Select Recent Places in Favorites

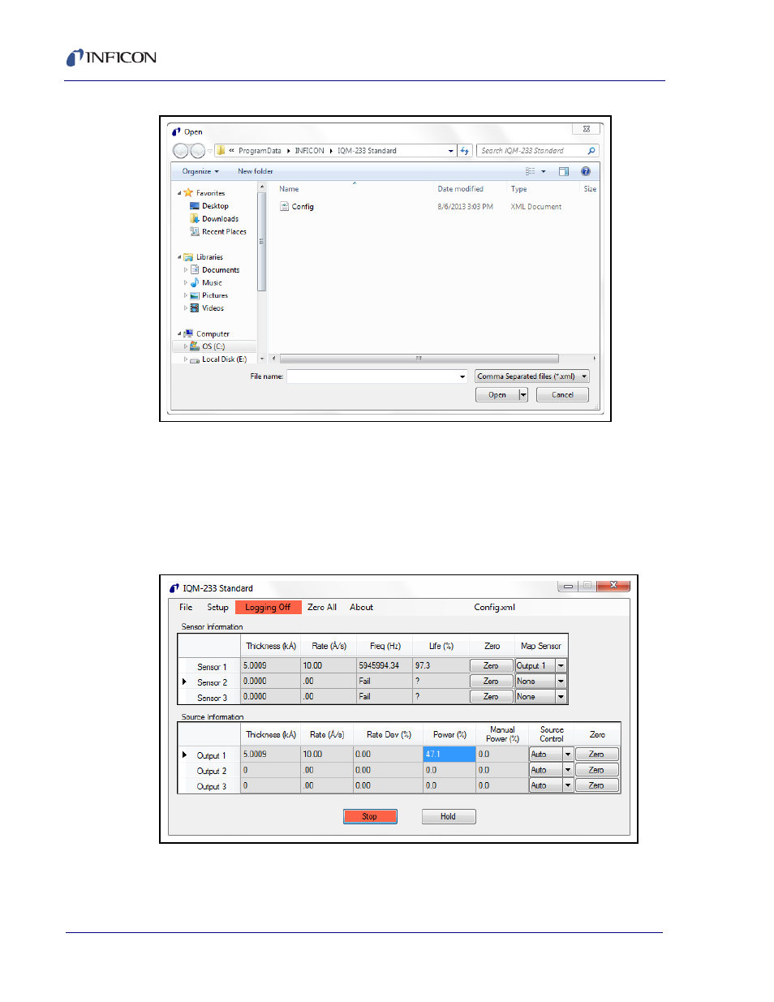tap(224, 232)
